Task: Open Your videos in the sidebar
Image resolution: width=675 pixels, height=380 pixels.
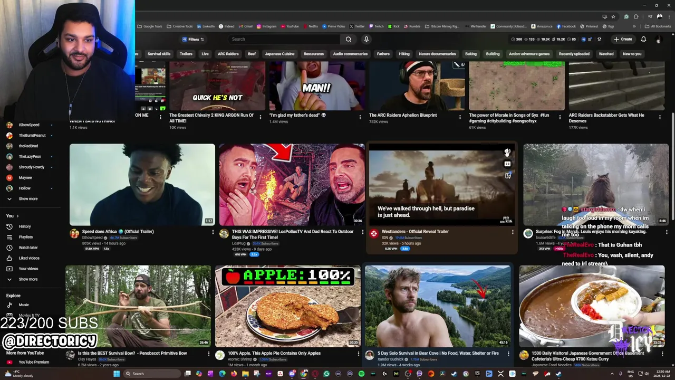Action: tap(28, 269)
